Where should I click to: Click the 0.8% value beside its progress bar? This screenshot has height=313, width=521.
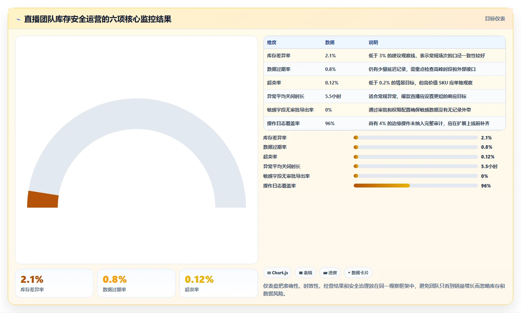coord(487,147)
